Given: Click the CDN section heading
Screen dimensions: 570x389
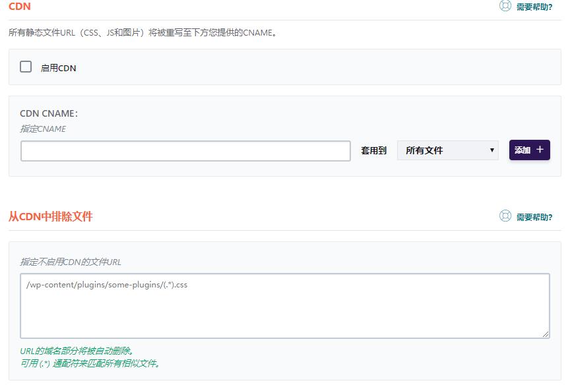Looking at the screenshot, I should [20, 6].
